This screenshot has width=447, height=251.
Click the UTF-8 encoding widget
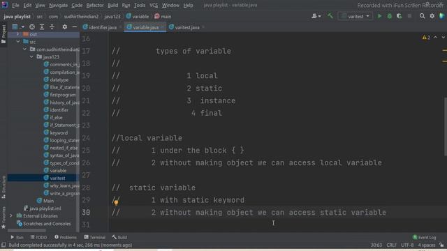[x=407, y=245]
